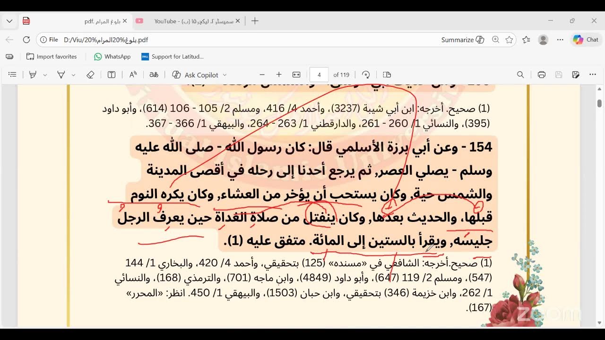Image resolution: width=605 pixels, height=340 pixels.
Task: Toggle fit to width view
Action: point(296,75)
